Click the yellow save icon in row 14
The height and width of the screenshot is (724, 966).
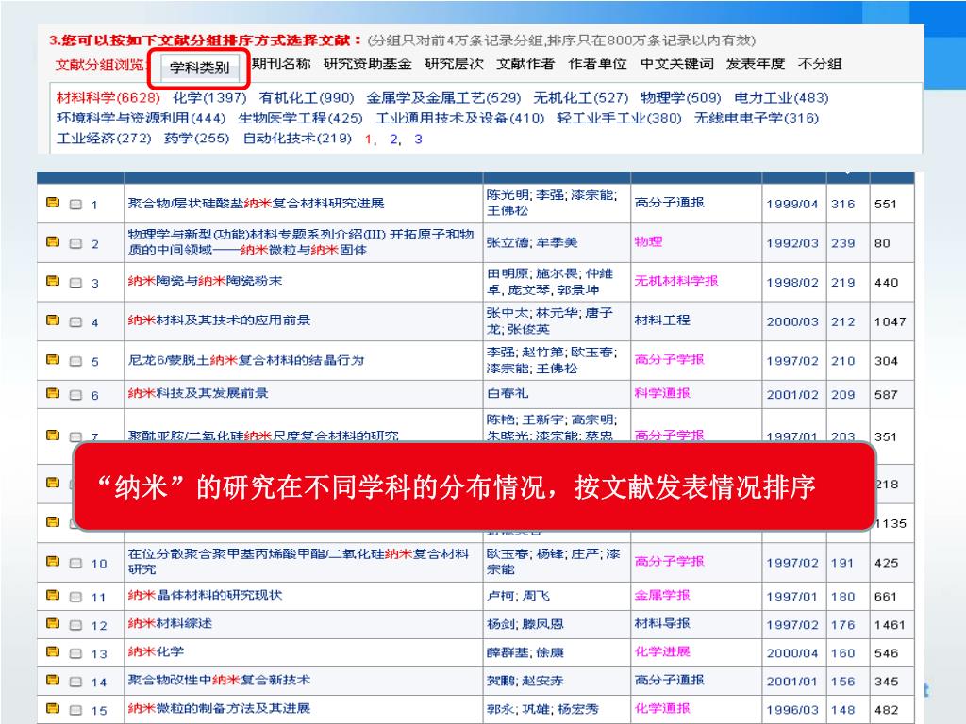[53, 680]
